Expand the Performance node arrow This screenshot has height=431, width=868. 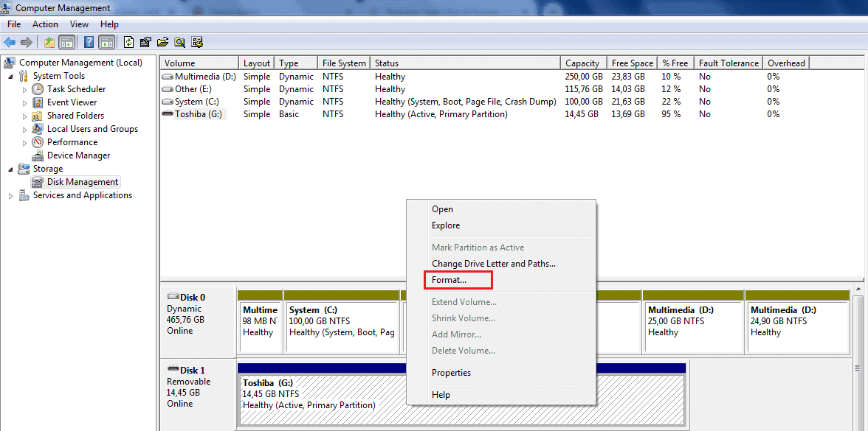[24, 143]
